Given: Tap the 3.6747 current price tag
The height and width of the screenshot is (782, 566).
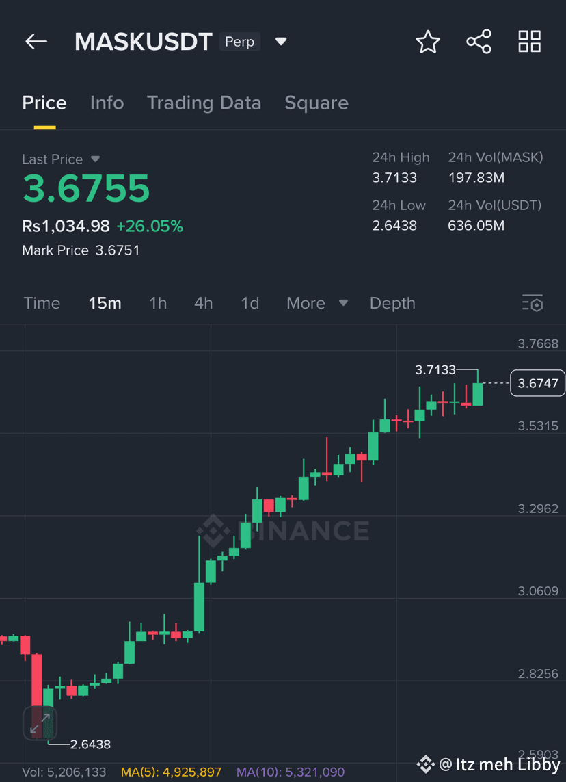Looking at the screenshot, I should tap(537, 383).
